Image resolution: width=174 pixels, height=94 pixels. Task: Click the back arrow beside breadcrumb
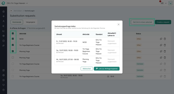[11, 11]
